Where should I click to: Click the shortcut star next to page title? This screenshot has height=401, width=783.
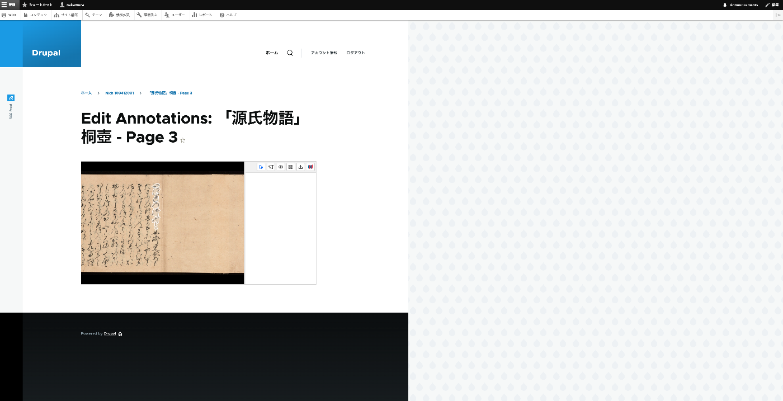pos(183,140)
